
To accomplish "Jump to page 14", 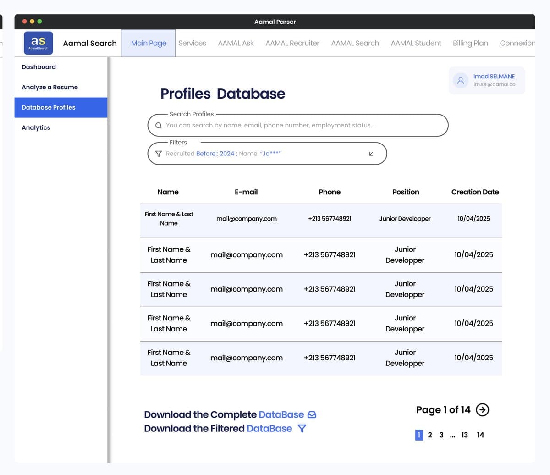I will pos(480,435).
